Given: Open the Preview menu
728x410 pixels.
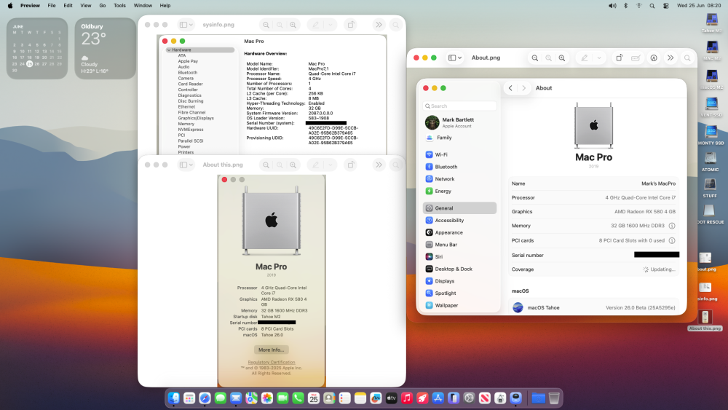Looking at the screenshot, I should (30, 6).
